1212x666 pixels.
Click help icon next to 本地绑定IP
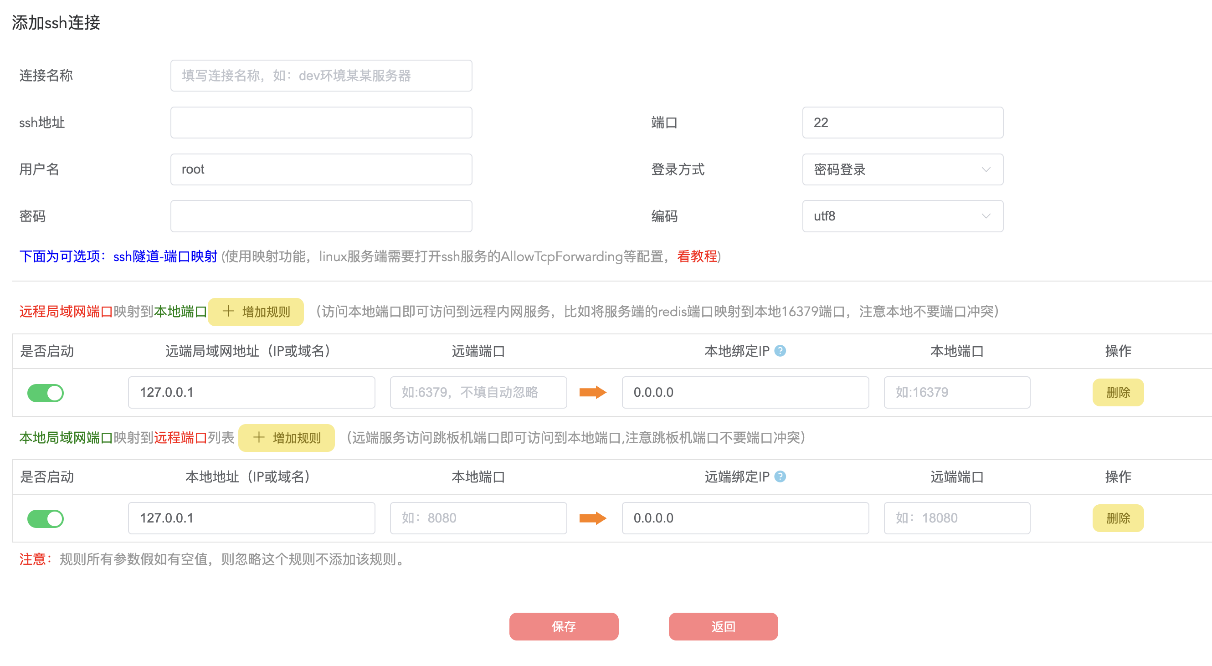[x=780, y=351]
